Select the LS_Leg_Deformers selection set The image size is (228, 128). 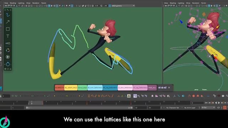coord(140,88)
